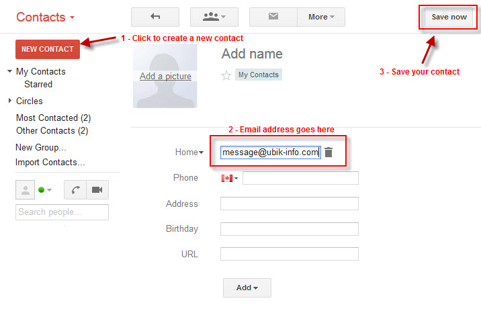Expand the Circles tree item
The height and width of the screenshot is (309, 481).
click(x=10, y=101)
